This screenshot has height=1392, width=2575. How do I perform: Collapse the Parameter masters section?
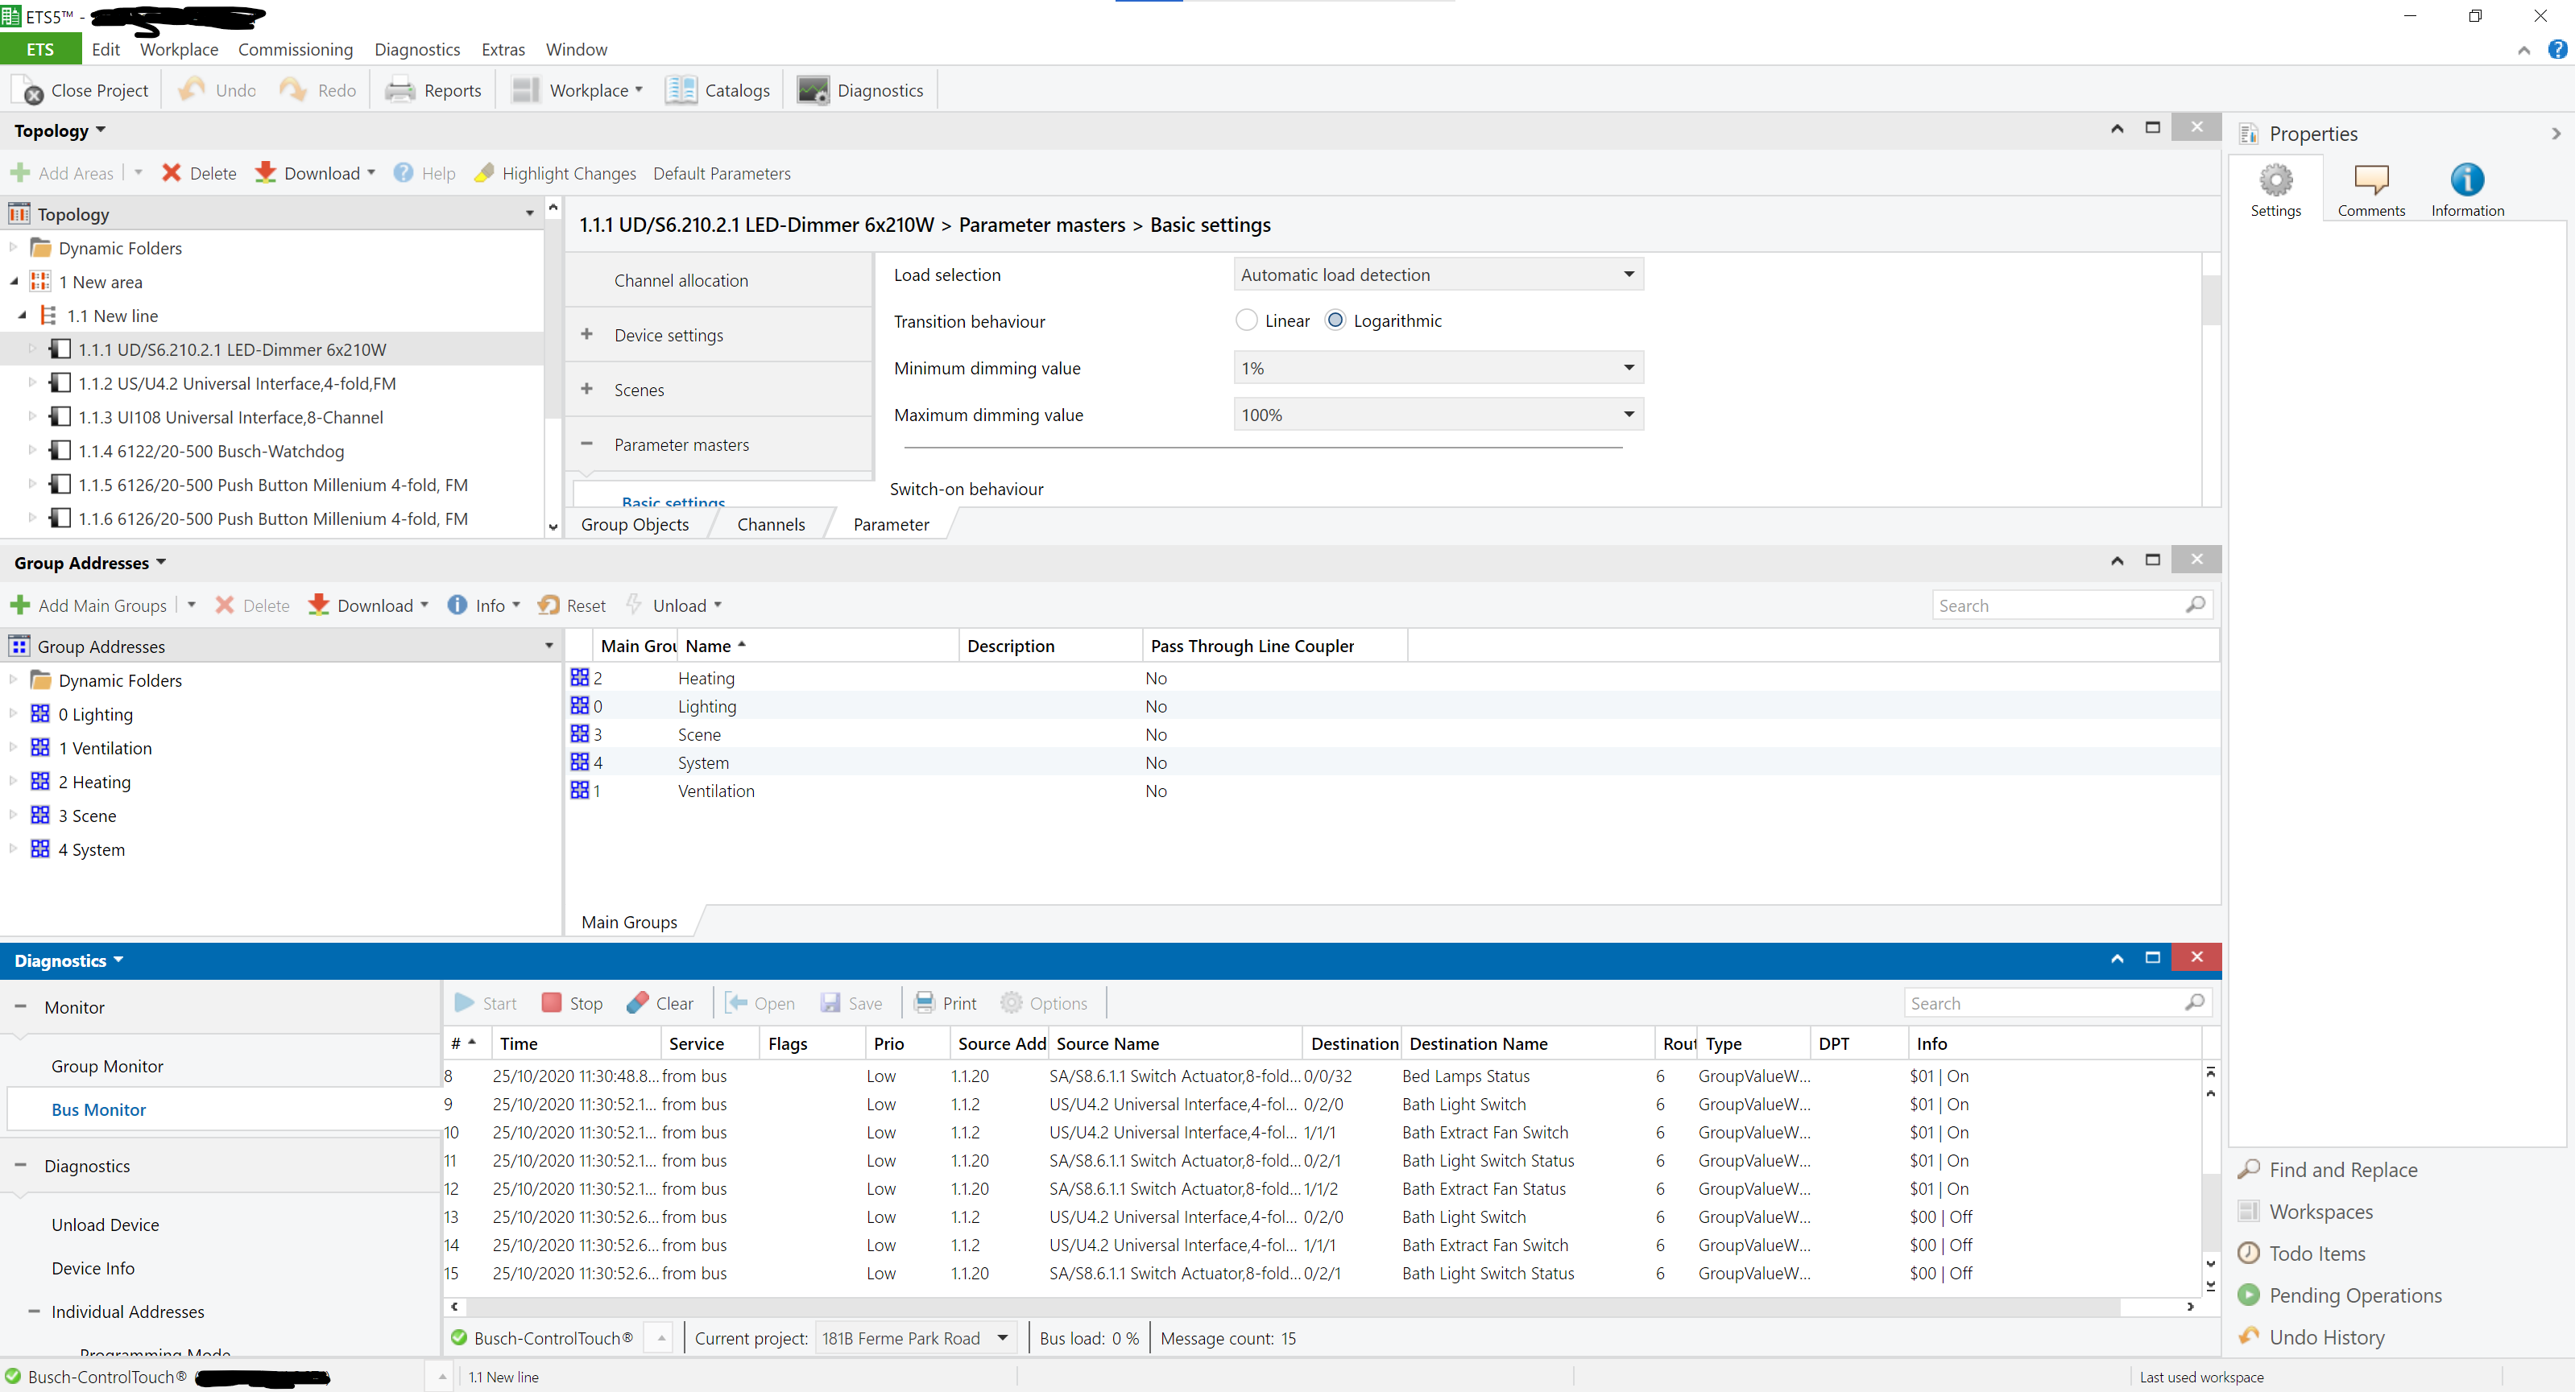tap(587, 444)
